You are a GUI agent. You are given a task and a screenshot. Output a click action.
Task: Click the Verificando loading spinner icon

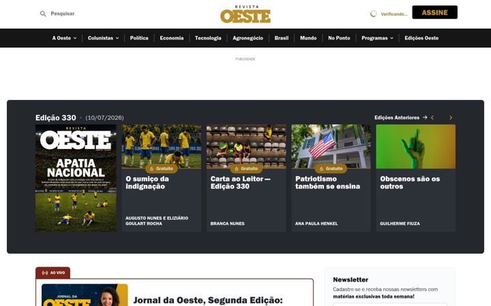(x=373, y=14)
